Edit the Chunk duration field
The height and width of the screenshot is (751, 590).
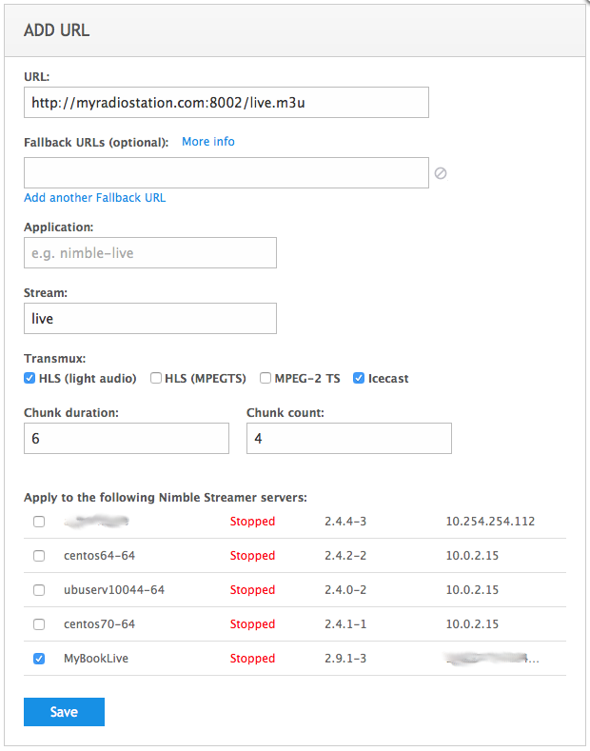pyautogui.click(x=127, y=439)
